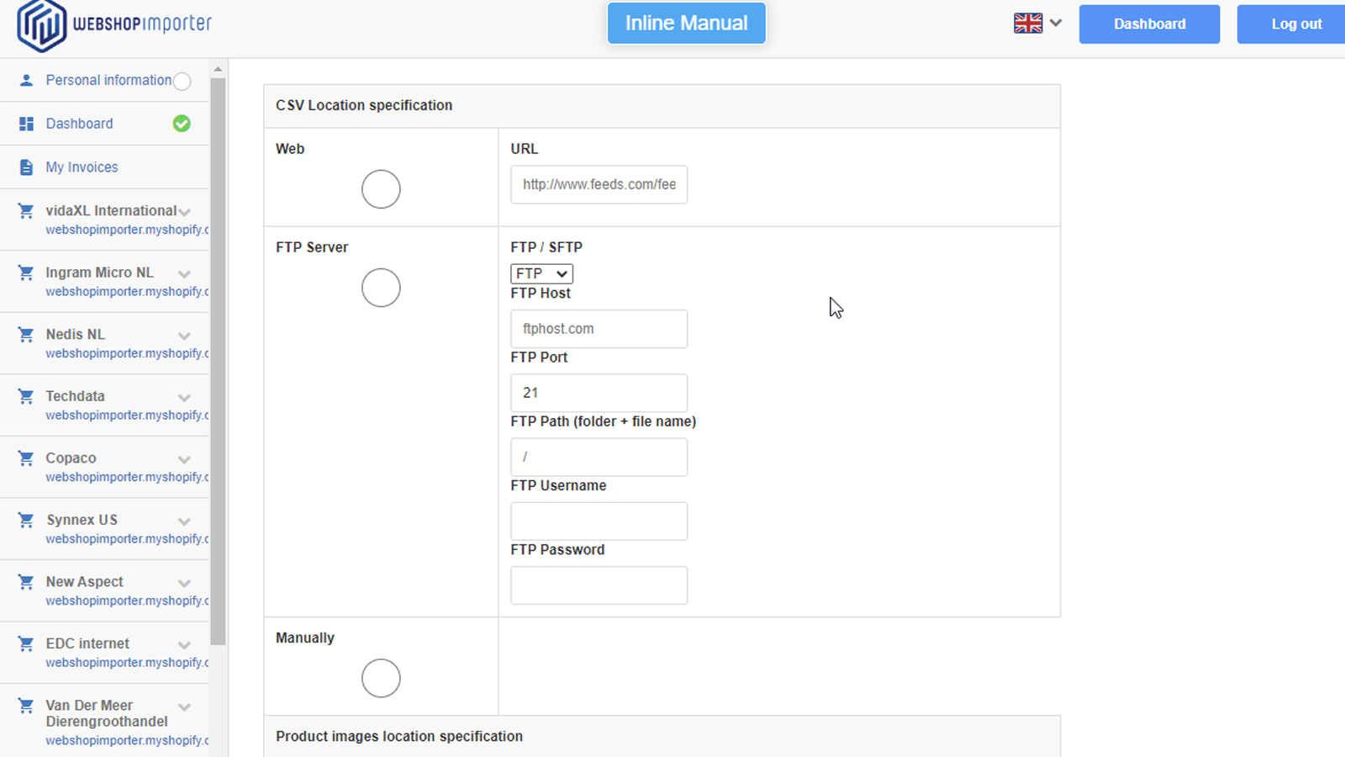The image size is (1345, 757).
Task: Click the URL input field
Action: coord(599,184)
